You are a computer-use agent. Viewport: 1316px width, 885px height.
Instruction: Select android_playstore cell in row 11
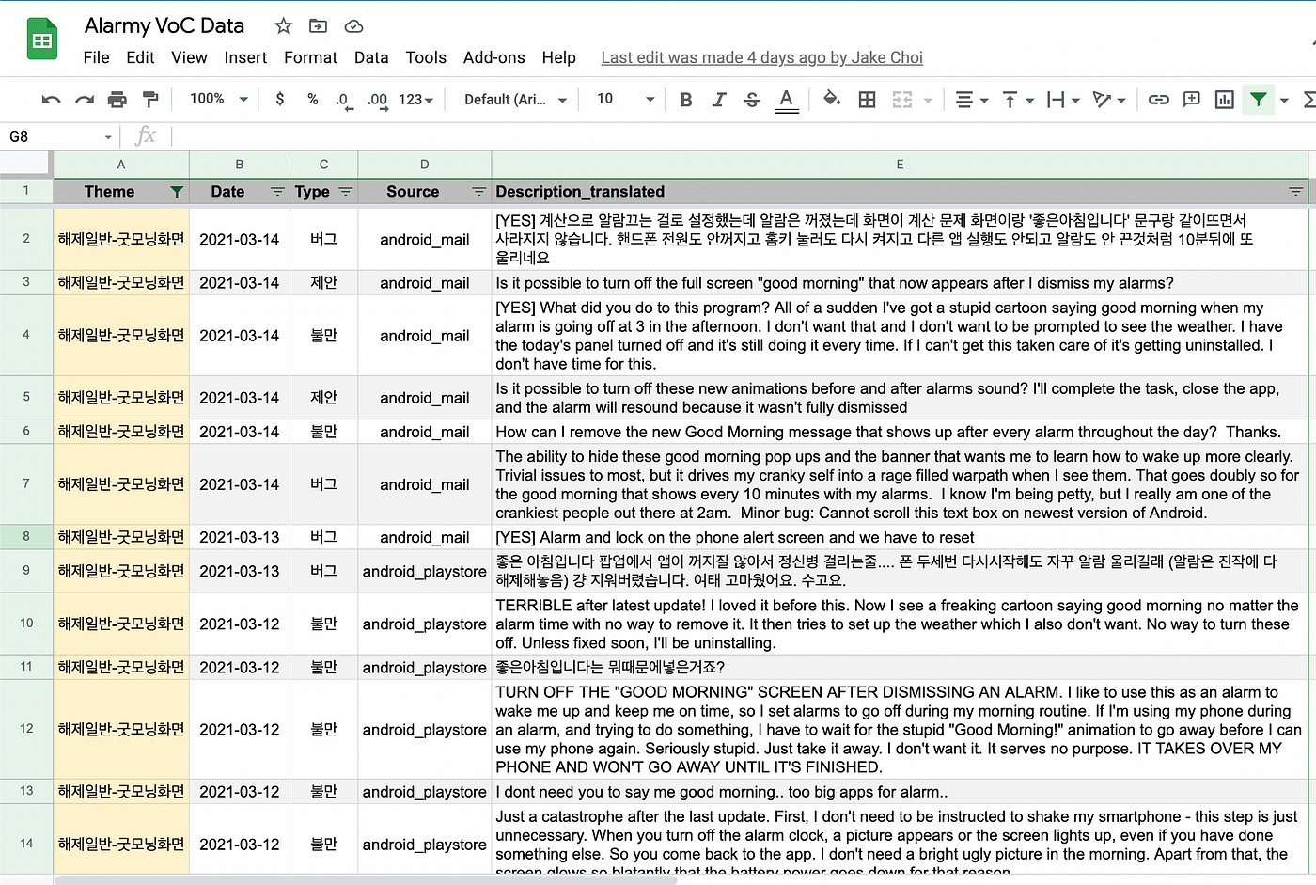[x=425, y=667]
